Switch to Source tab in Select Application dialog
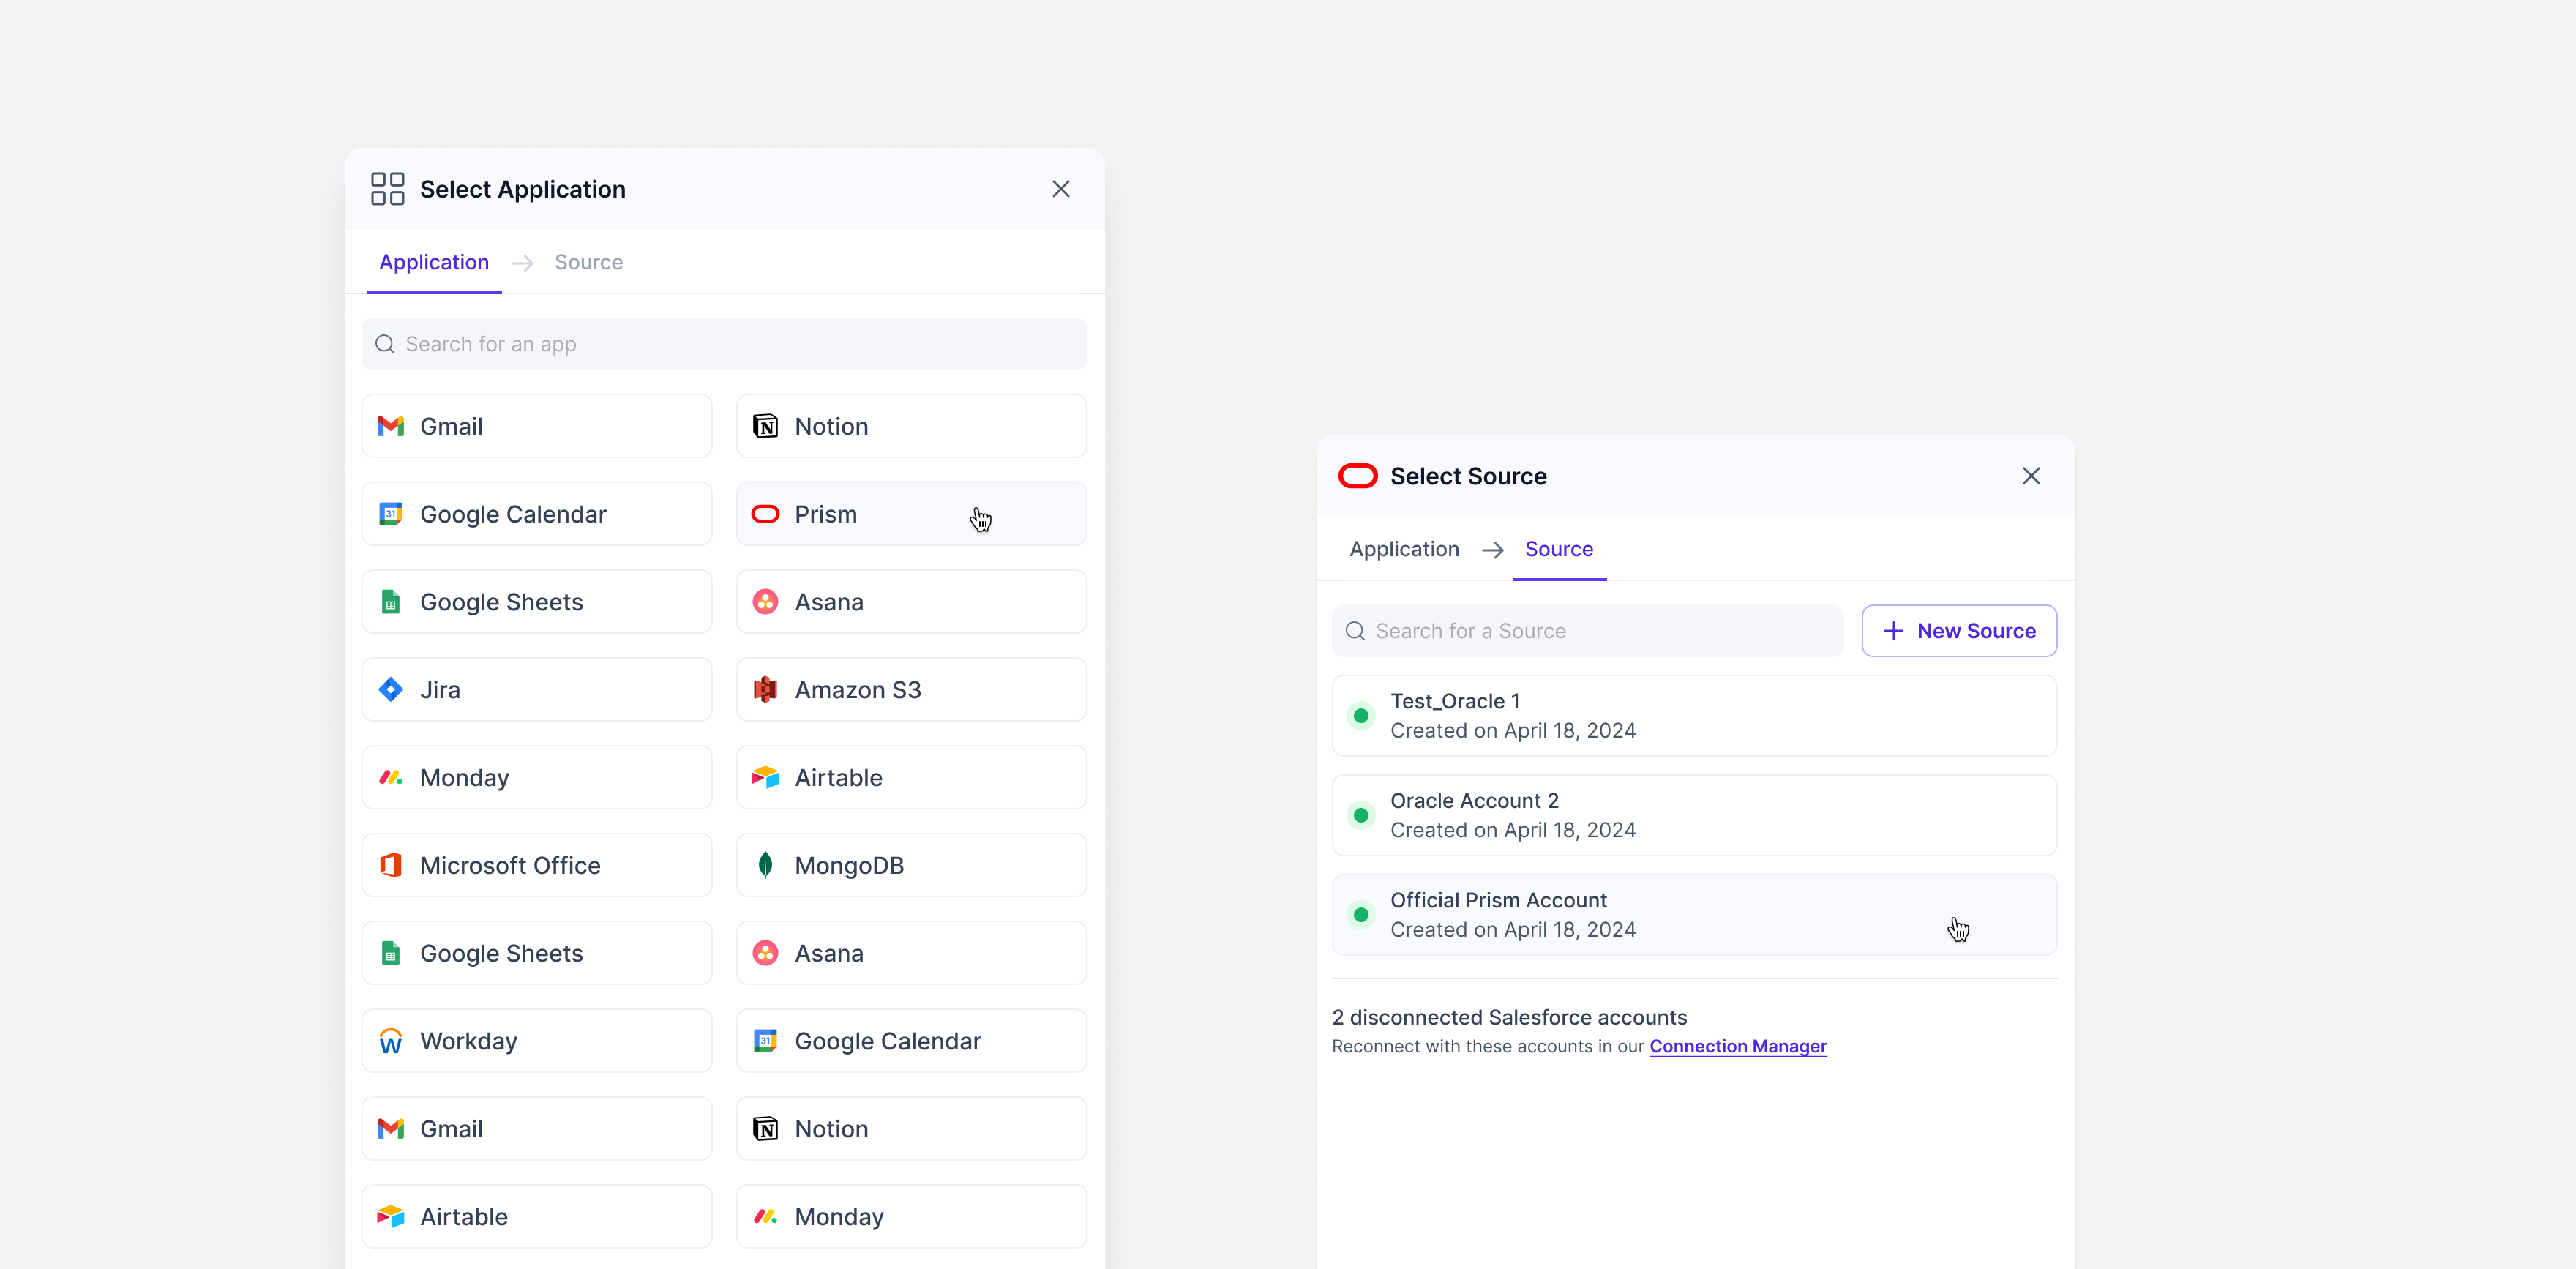The image size is (2576, 1269). 589,262
